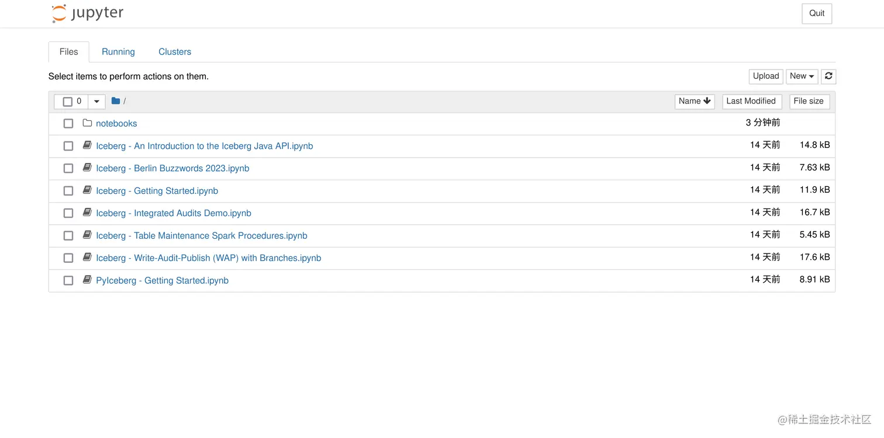Click the 14.8 kB file size value

point(815,145)
